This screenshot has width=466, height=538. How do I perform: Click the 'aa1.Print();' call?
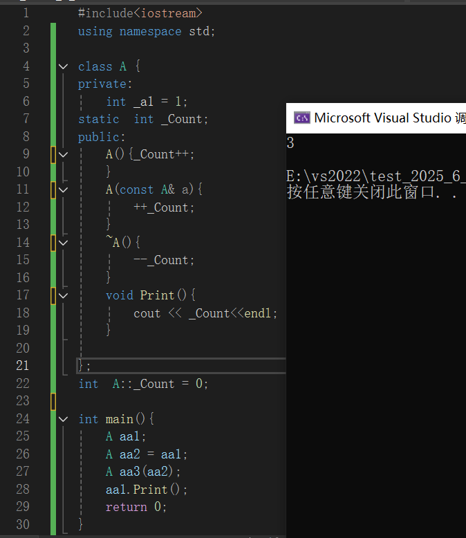coord(147,490)
